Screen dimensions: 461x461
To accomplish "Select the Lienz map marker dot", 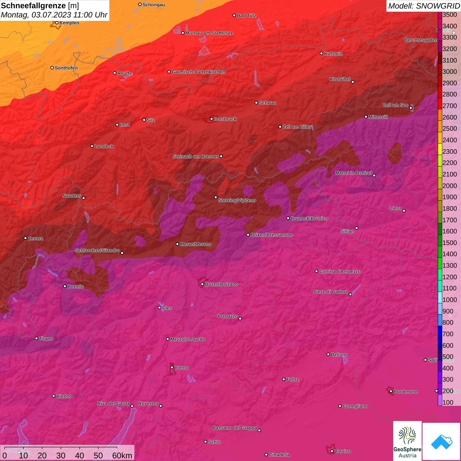I will (404, 211).
